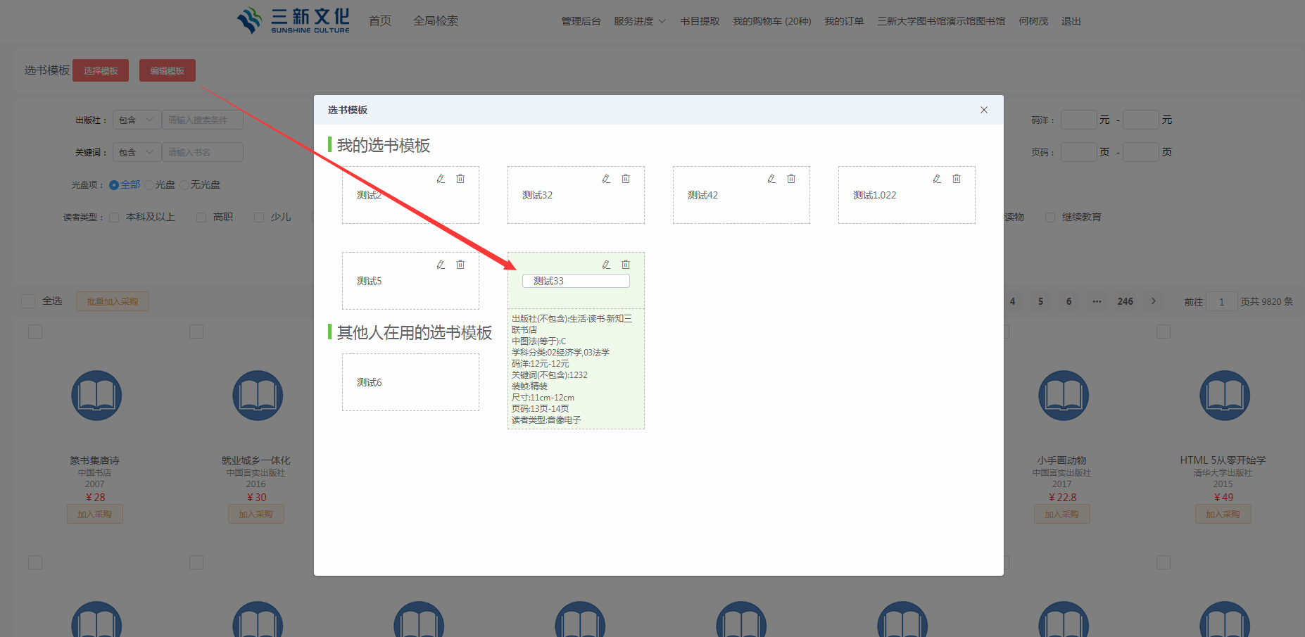The image size is (1305, 637).
Task: Click the edit icon on 测试33 card
Action: tap(606, 265)
